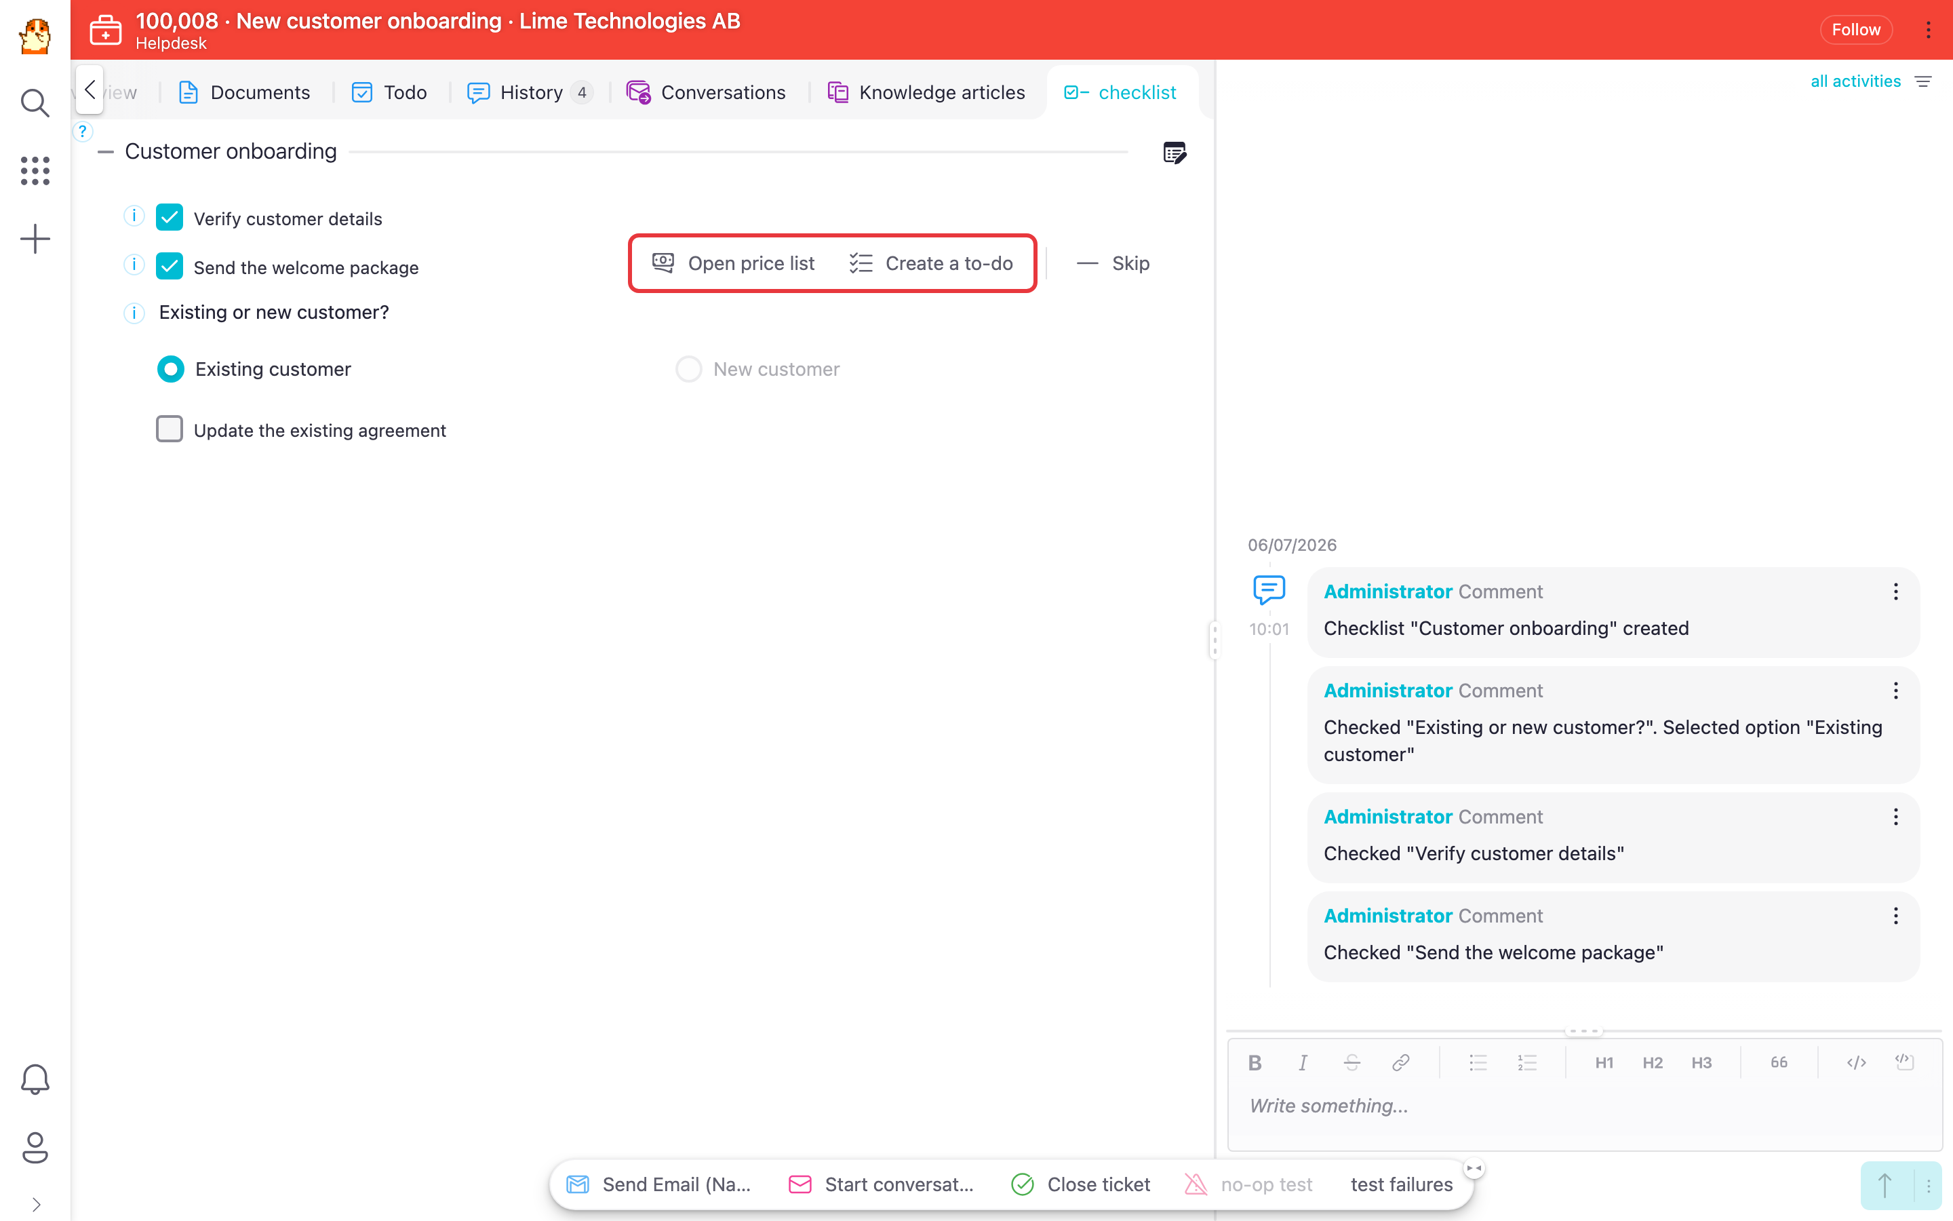Open the Knowledge articles tab
Screen dimensions: 1953x1221
(926, 92)
